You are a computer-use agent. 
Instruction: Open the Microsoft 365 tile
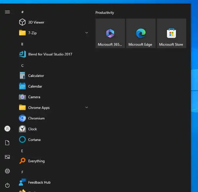[x=110, y=33]
